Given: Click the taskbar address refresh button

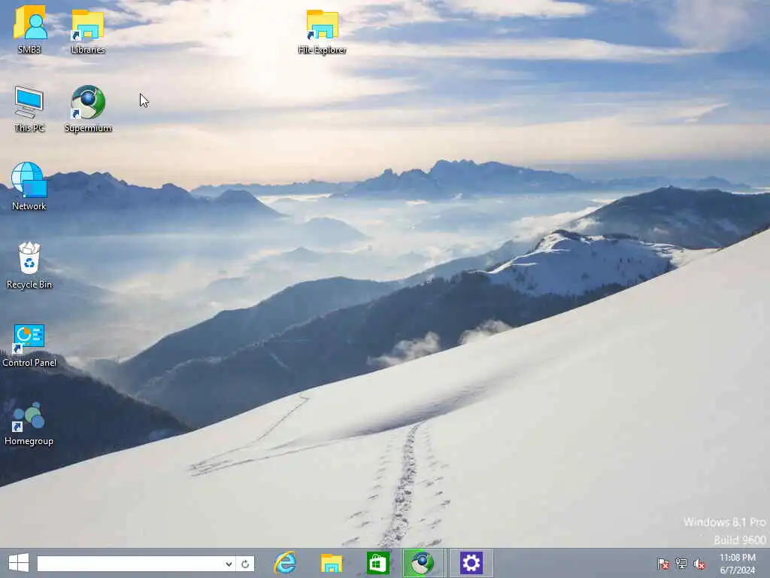Looking at the screenshot, I should tap(245, 564).
